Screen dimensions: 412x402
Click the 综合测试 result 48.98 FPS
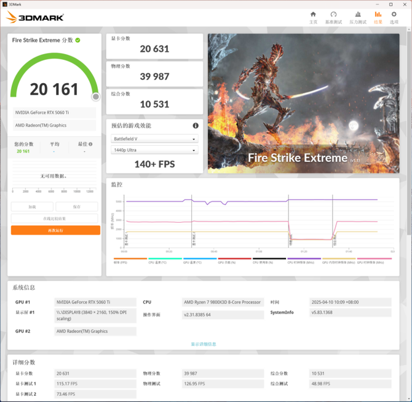coord(351,384)
